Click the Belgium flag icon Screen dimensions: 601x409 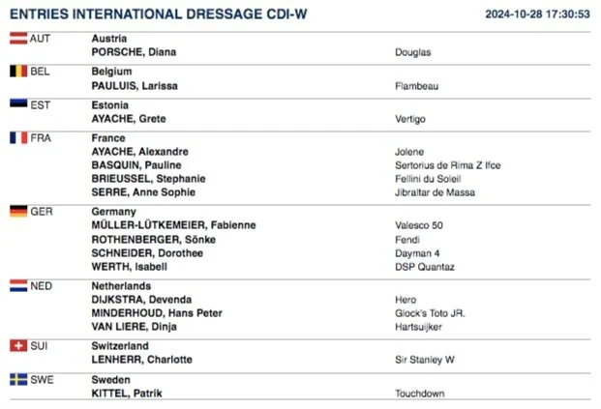tap(18, 72)
